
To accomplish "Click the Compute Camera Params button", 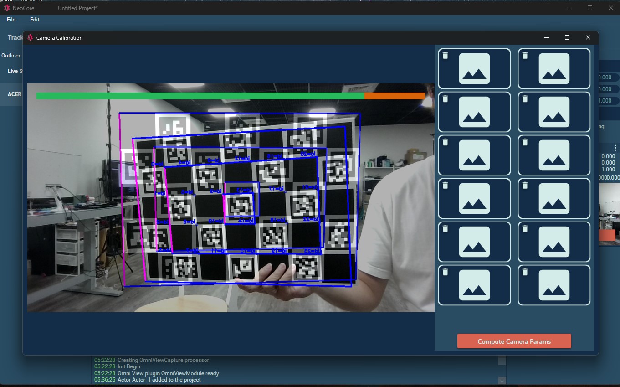I will click(x=514, y=341).
